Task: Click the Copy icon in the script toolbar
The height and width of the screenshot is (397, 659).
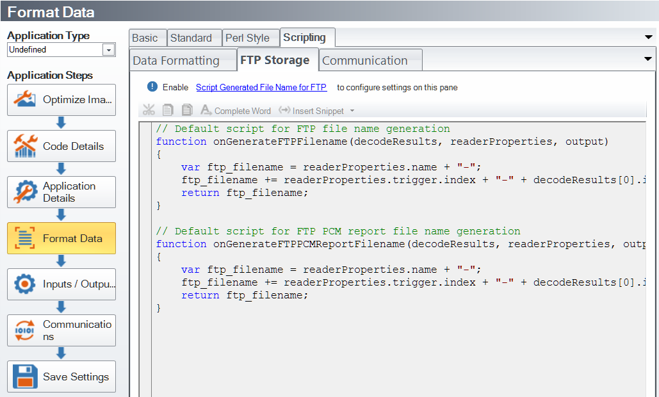Action: 168,111
